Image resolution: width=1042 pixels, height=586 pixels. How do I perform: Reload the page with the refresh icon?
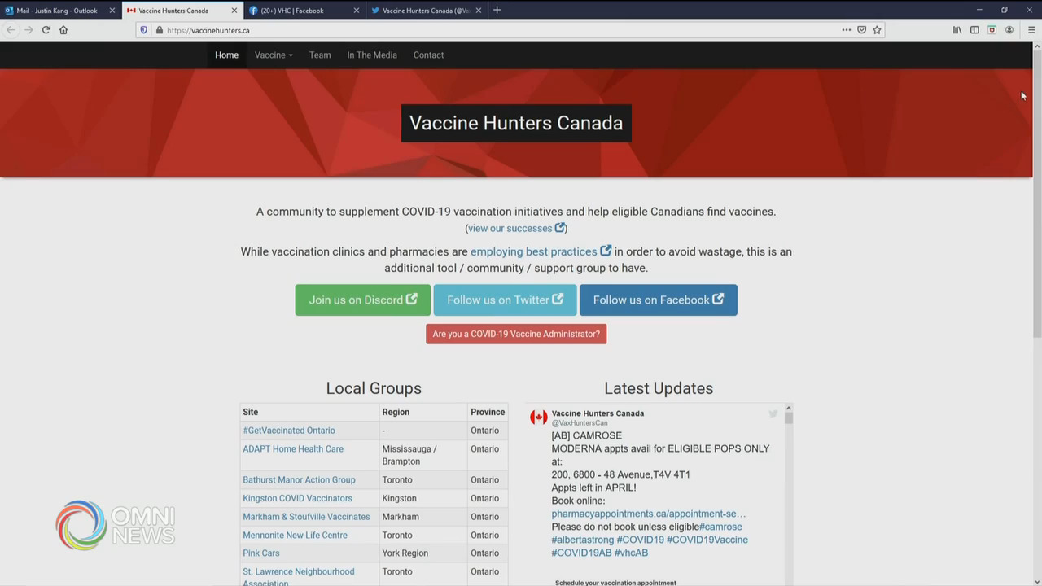coord(46,30)
